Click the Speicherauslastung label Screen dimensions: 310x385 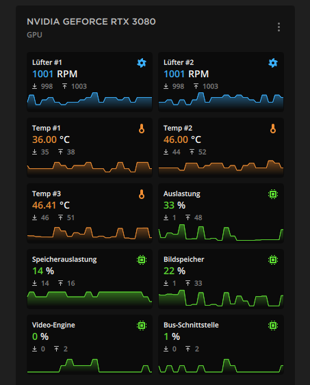(x=64, y=260)
